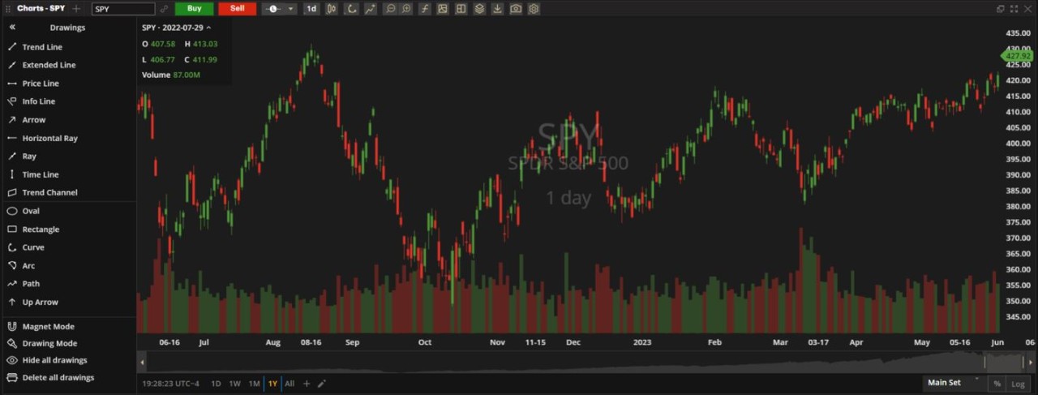The image size is (1038, 395).
Task: Click the clock 19:28:23 UTC-4
Action: (x=170, y=384)
